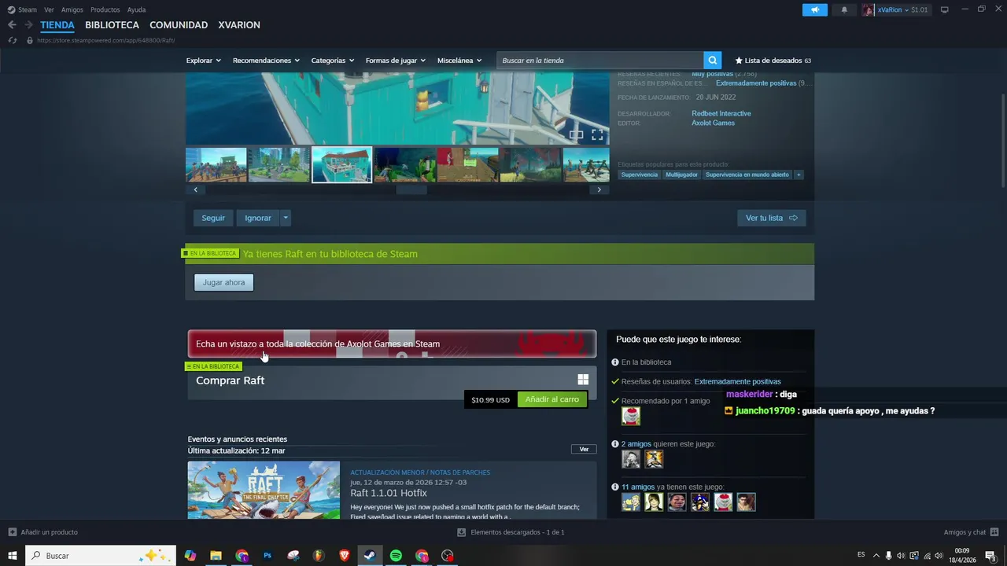
Task: Open Photoshop from the taskbar
Action: 267,556
